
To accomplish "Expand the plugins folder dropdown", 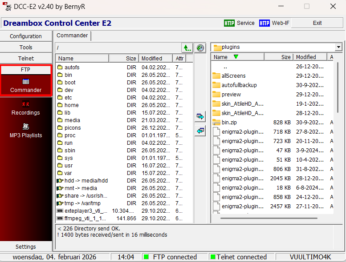I will pyautogui.click(x=338, y=47).
